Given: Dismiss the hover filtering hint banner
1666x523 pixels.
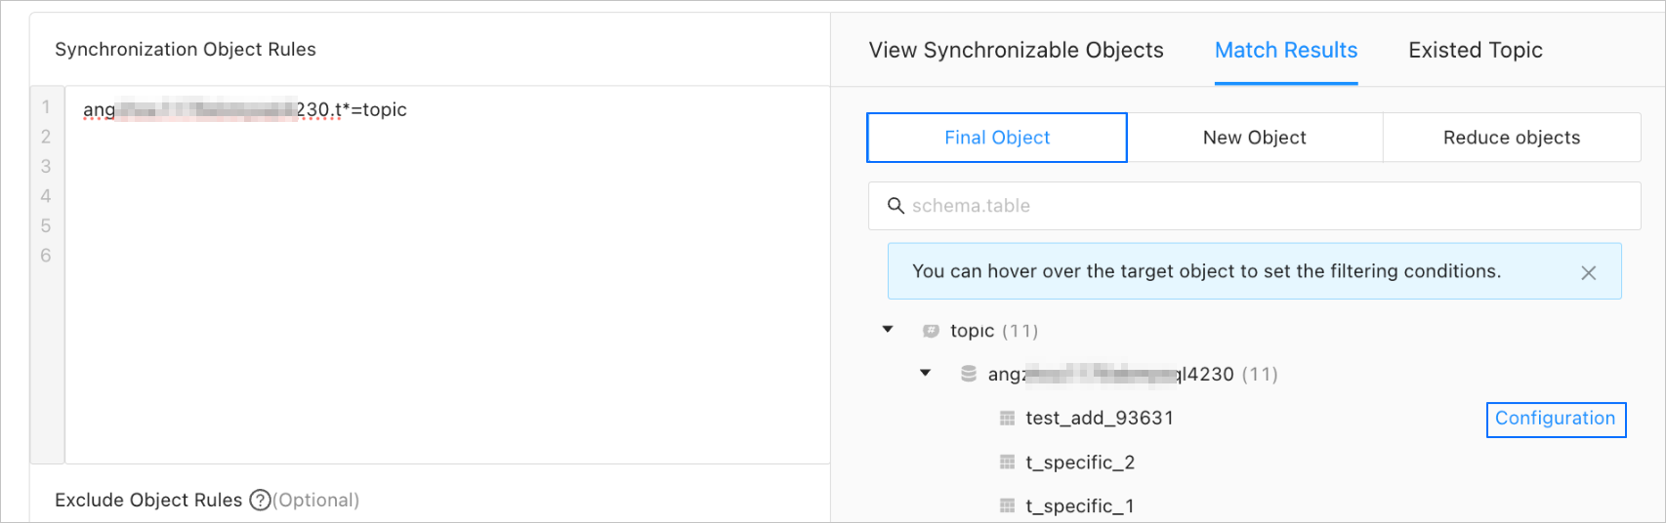Looking at the screenshot, I should coord(1589,272).
